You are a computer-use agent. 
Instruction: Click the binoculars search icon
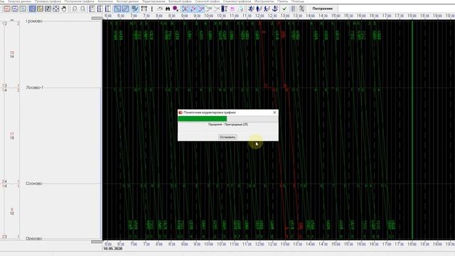[x=168, y=9]
